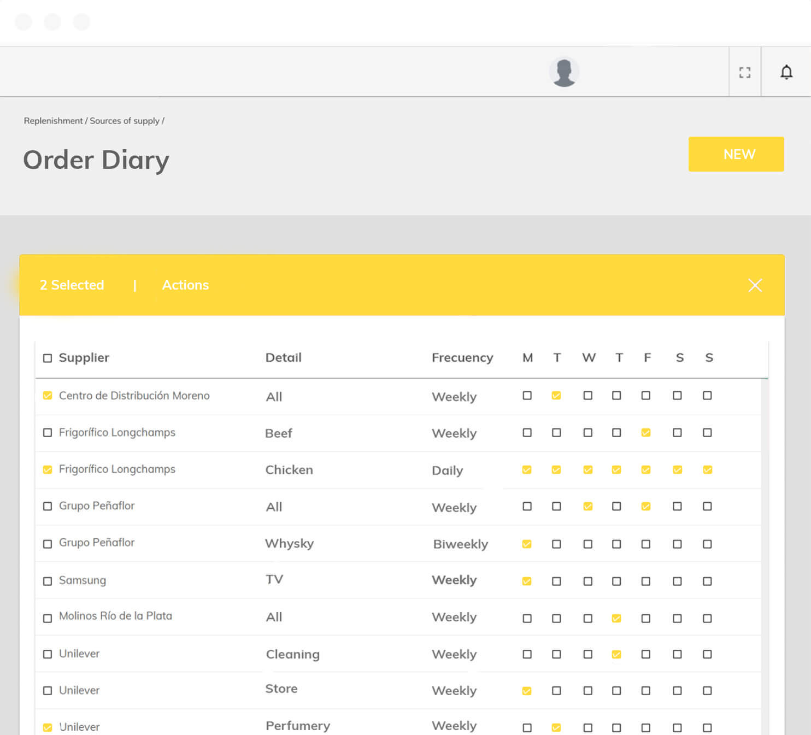The height and width of the screenshot is (735, 811).
Task: Click the NEW button
Action: point(736,154)
